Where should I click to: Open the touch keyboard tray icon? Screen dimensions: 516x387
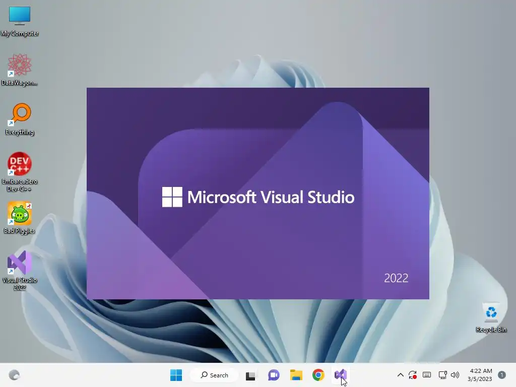427,375
